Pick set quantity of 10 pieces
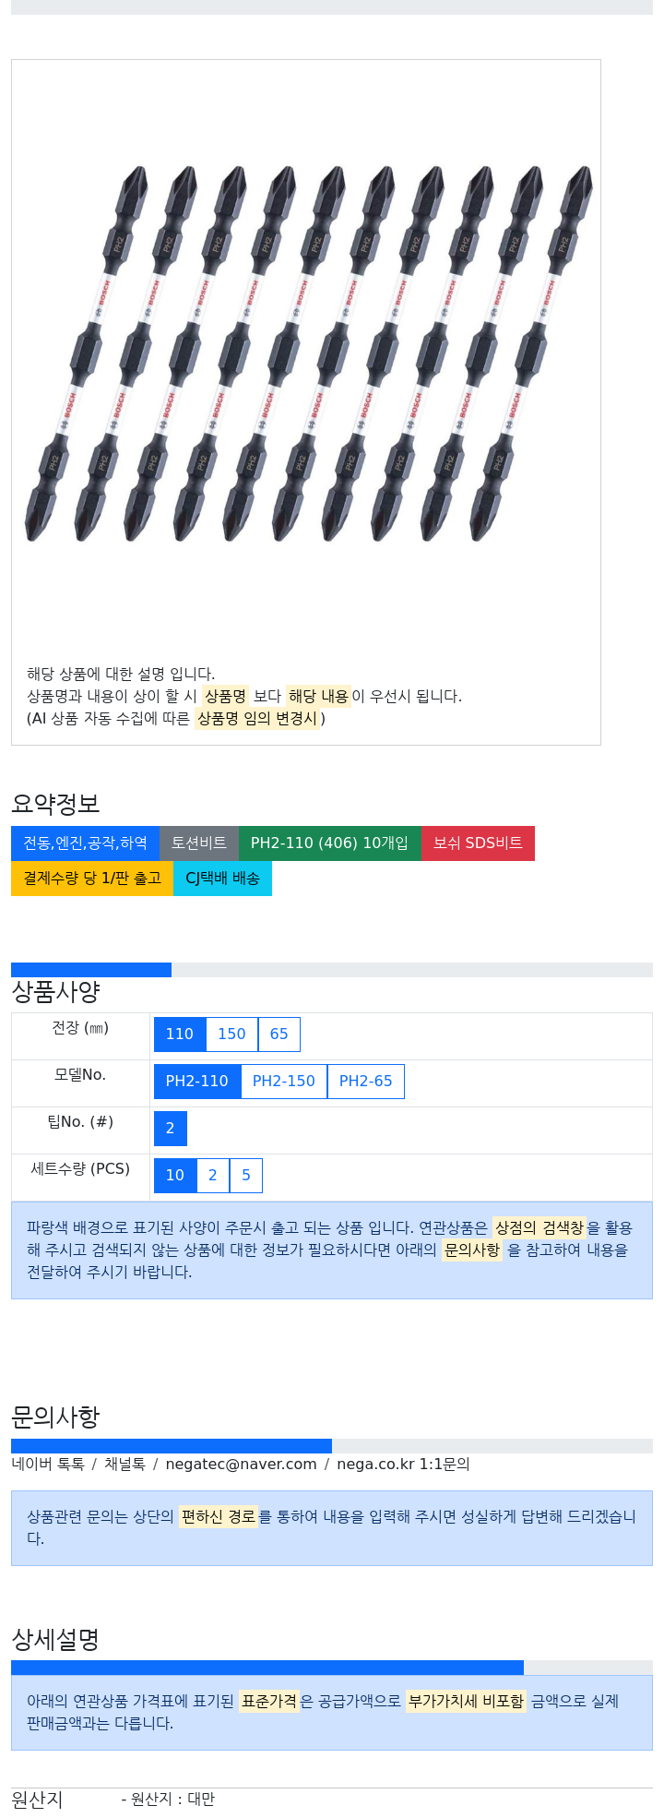Screen dimensions: 664x1818 pyautogui.click(x=175, y=1176)
